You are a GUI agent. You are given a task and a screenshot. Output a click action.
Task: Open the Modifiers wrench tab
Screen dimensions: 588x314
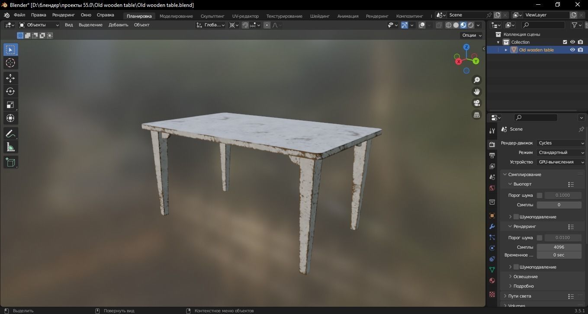[x=492, y=226]
